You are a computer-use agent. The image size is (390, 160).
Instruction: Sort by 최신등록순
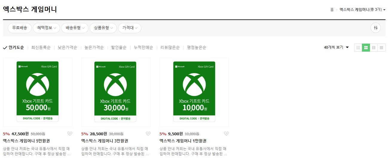(x=41, y=47)
